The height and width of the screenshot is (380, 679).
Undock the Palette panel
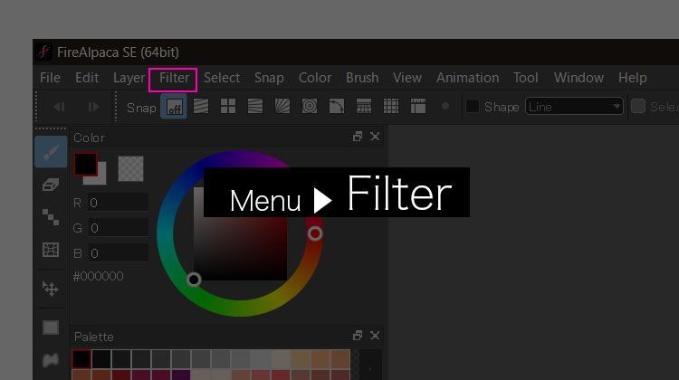pyautogui.click(x=358, y=336)
